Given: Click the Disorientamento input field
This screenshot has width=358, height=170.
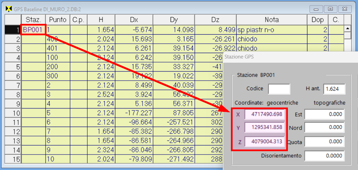Looking at the screenshot, I should 325,156.
